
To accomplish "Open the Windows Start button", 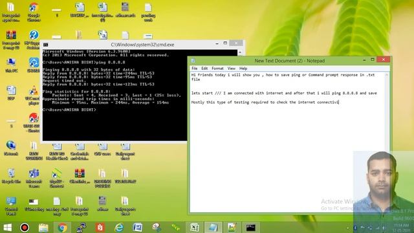I will pos(7,227).
